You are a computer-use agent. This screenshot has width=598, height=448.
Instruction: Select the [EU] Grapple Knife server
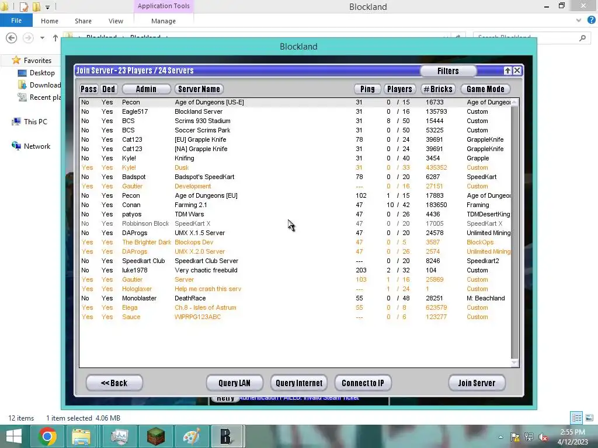pos(295,139)
